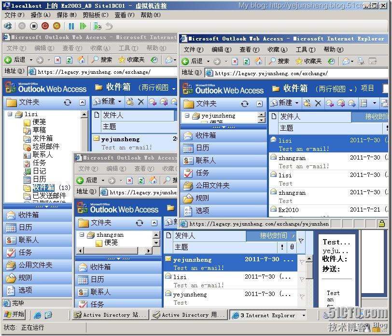Select 已发送邮件 folder in lisi's folder tree
The width and height of the screenshot is (392, 336).
(44, 195)
